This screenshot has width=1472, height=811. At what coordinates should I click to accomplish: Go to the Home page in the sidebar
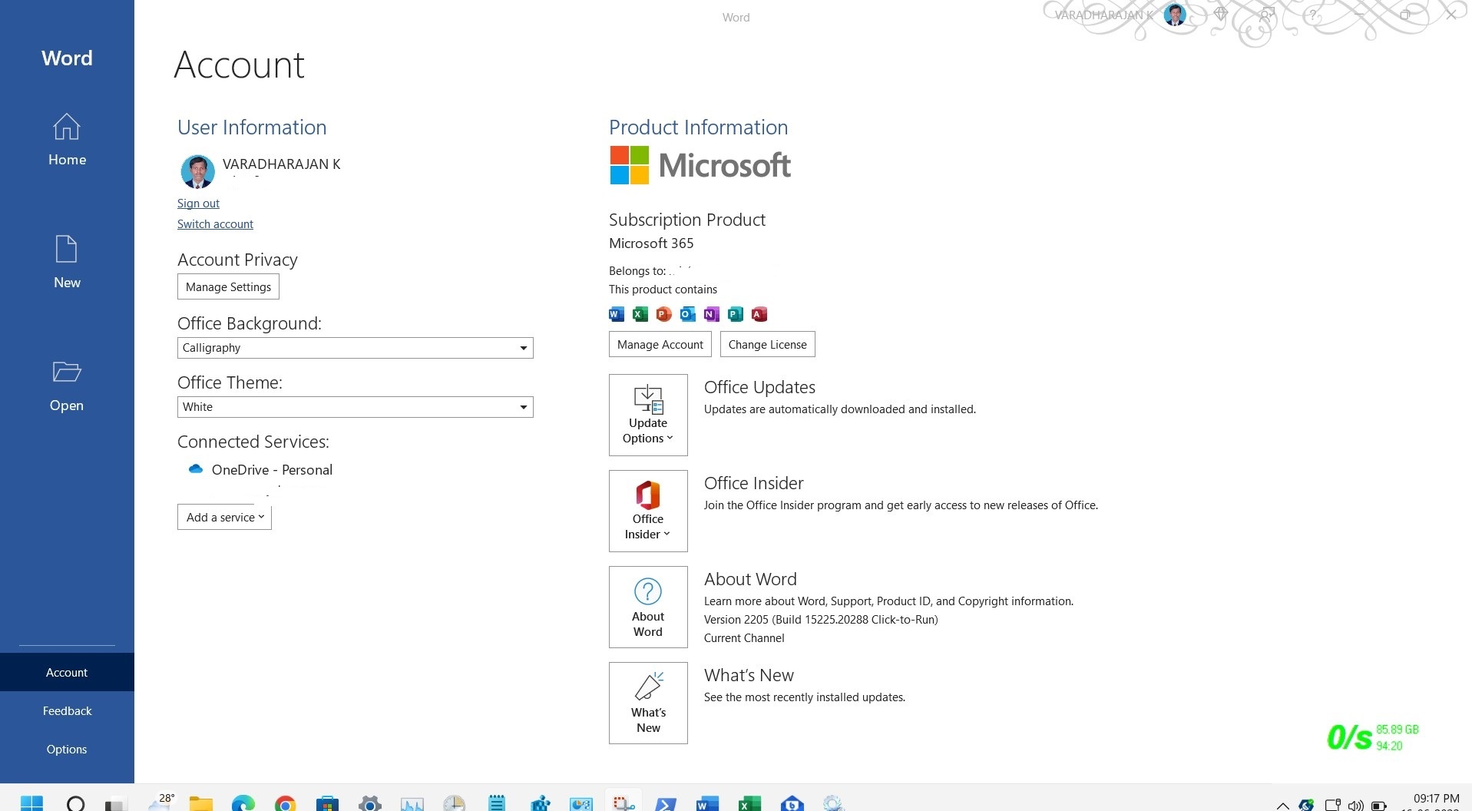point(67,140)
